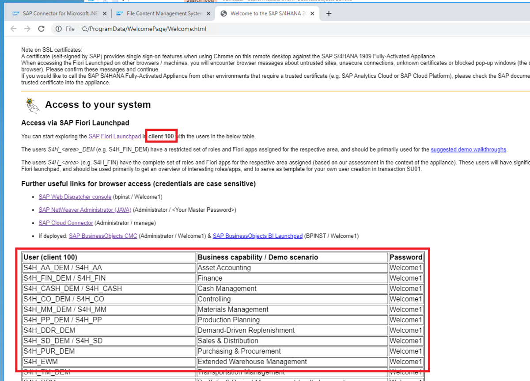Close the Welcome to the SAP S/4HANA tab

313,14
